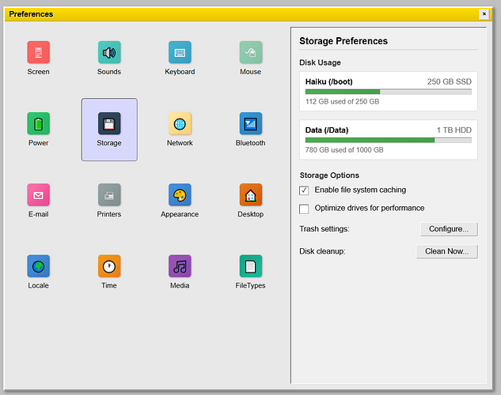Click the Configure... trash settings button
The image size is (501, 395).
click(449, 229)
